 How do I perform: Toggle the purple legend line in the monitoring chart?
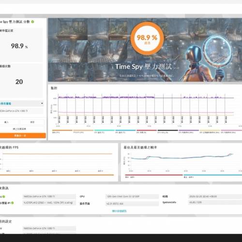pyautogui.click(x=189, y=130)
